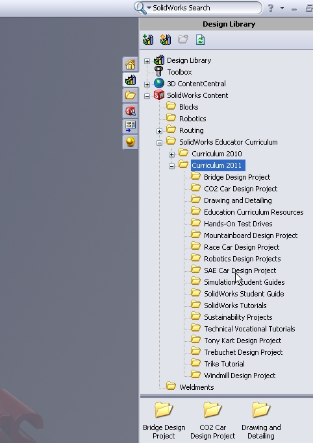The width and height of the screenshot is (313, 443).
Task: Expand the Design Library tree node
Action: point(147,61)
